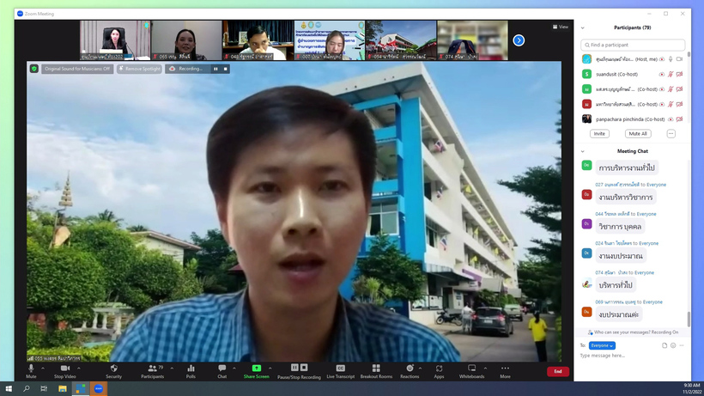
Task: Click the Invite button
Action: pyautogui.click(x=599, y=134)
